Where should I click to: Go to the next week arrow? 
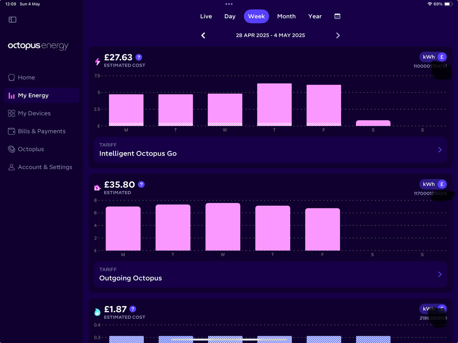pyautogui.click(x=338, y=35)
